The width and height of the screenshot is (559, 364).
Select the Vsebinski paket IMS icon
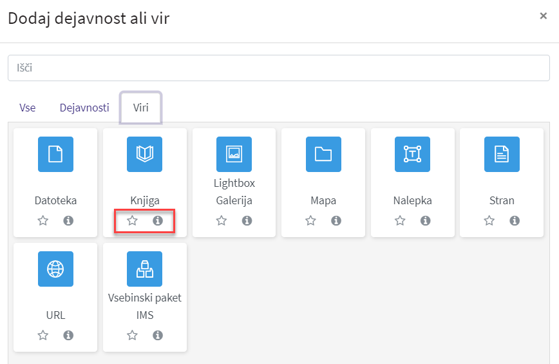point(145,269)
